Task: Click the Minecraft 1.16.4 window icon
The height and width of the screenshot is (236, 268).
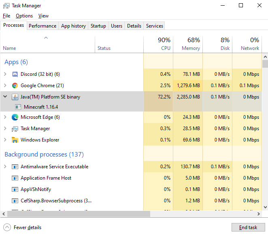Action: 18,107
